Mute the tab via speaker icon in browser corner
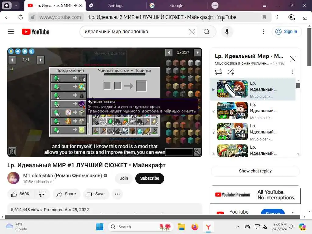The height and width of the screenshot is (234, 312). coord(7,5)
